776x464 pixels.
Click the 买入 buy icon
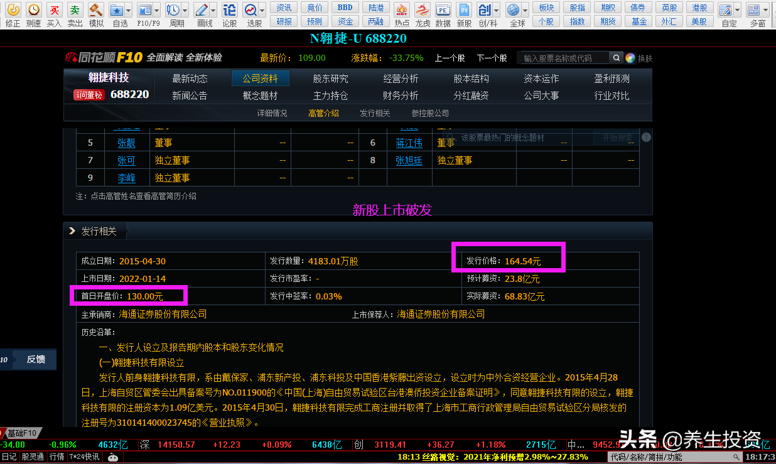point(55,10)
